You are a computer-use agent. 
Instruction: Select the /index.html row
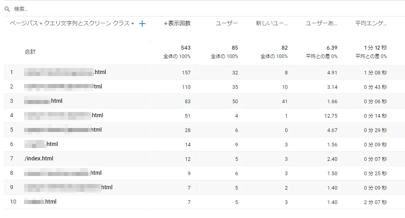pos(39,159)
